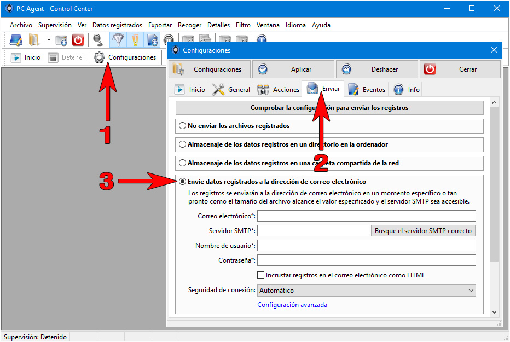Viewport: 510px width, 342px height.
Task: Toggle the paperclip toolbar icon
Action: [x=135, y=40]
